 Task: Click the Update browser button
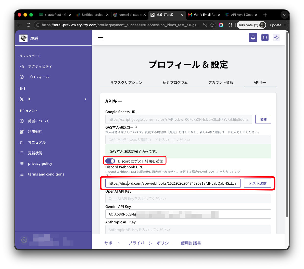(278, 25)
